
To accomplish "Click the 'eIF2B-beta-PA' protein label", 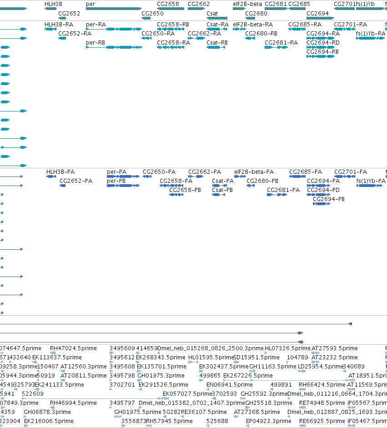I will click(x=254, y=171).
